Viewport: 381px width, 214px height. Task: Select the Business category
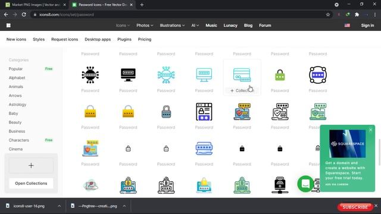[x=17, y=131]
